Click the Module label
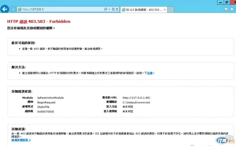Screen dimensions: 236x146 click(x=28, y=98)
